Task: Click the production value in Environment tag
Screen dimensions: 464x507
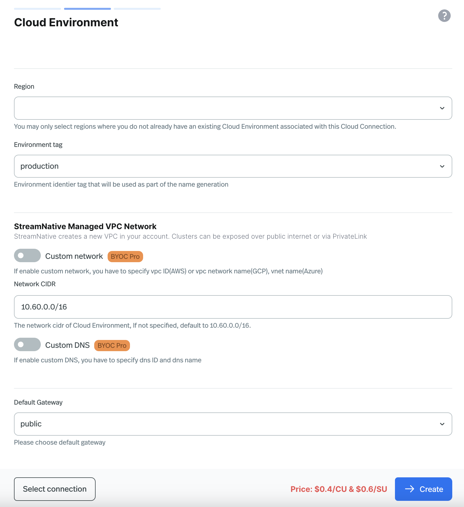Action: click(39, 166)
